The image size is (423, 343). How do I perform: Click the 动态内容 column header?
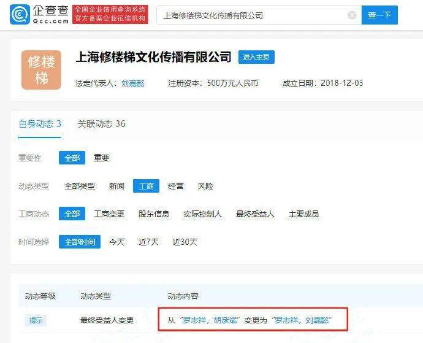pyautogui.click(x=183, y=296)
